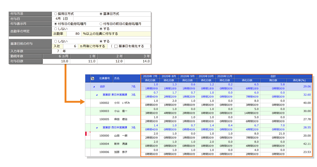
Task: Choose 付与日の前日の勤怠処理月 option
Action: pos(101,24)
